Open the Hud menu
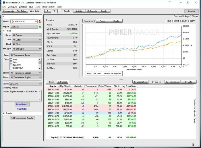 (31, 7)
